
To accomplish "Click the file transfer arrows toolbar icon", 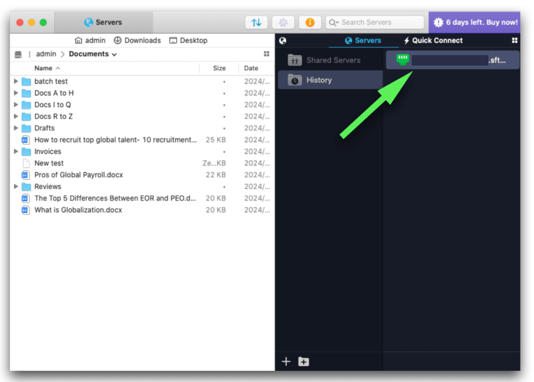I will [256, 22].
